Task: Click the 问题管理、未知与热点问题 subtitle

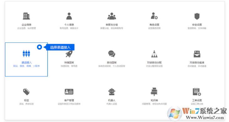Action: (x=154, y=104)
